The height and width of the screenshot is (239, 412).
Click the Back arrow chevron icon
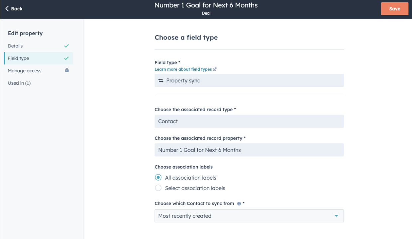click(7, 9)
